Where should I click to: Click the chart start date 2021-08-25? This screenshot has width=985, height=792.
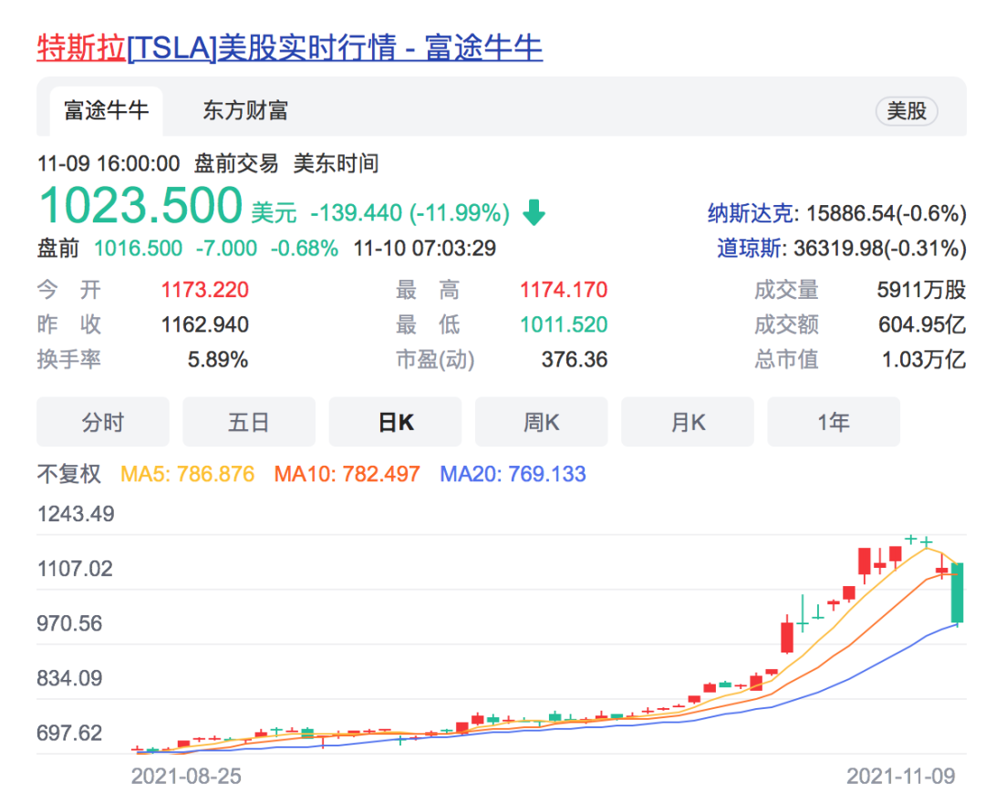click(186, 777)
